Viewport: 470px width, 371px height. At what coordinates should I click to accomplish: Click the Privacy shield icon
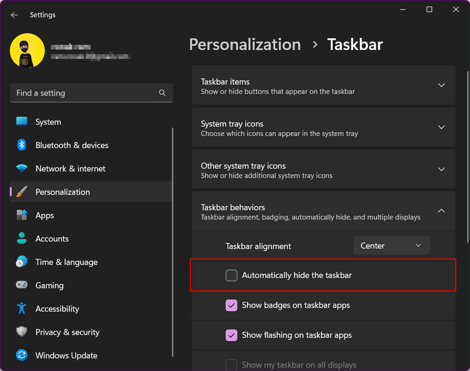(21, 332)
